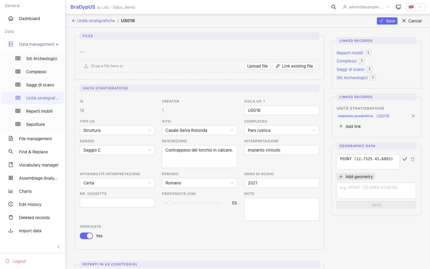Cancel editing the record
The width and height of the screenshot is (430, 269).
tap(412, 21)
